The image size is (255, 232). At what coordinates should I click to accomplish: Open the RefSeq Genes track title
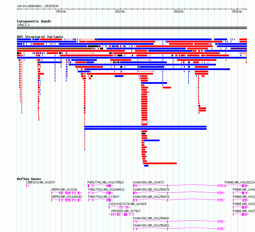29,179
